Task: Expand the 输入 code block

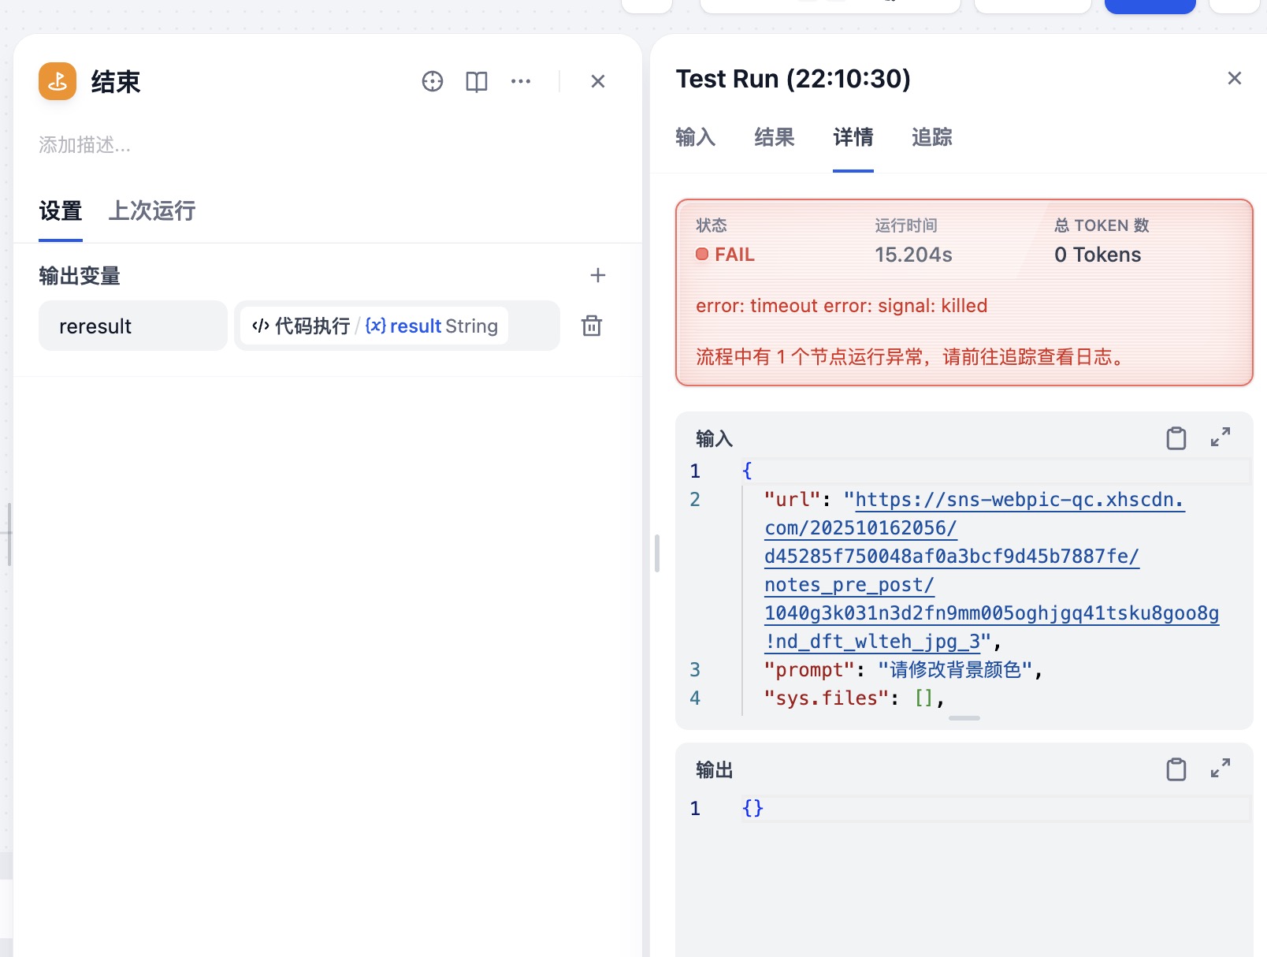Action: [x=1220, y=438]
